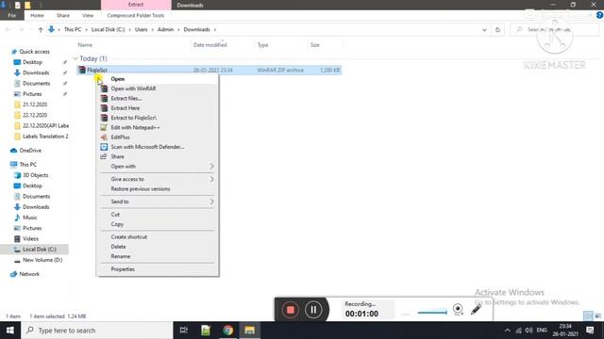Image resolution: width=604 pixels, height=339 pixels.
Task: Sort by the Type column header
Action: (x=262, y=45)
